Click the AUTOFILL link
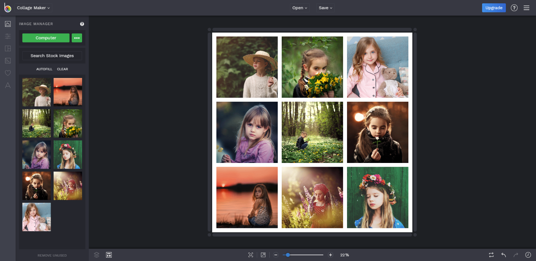Image resolution: width=536 pixels, height=261 pixels. (x=44, y=69)
